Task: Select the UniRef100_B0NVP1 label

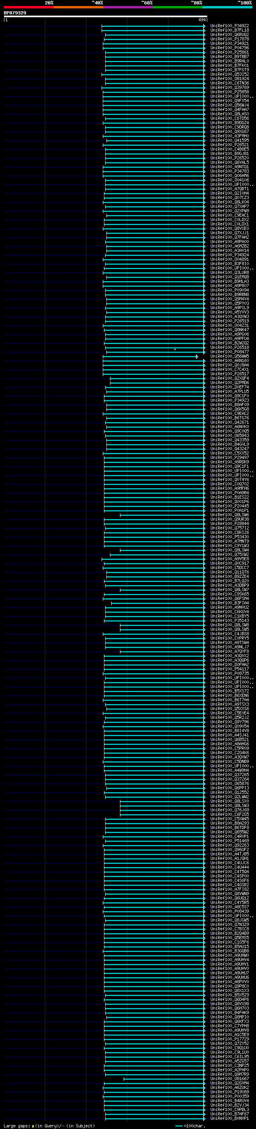Action: [230, 1119]
